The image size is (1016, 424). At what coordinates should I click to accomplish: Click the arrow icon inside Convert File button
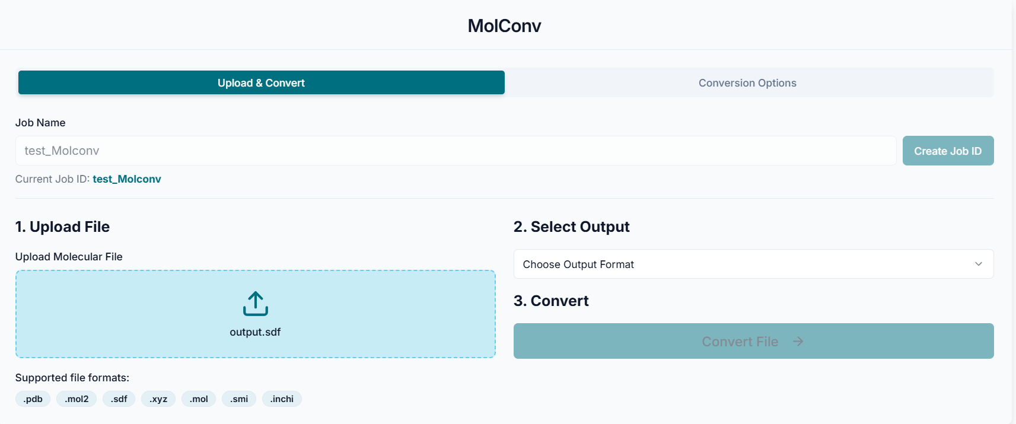(x=798, y=341)
